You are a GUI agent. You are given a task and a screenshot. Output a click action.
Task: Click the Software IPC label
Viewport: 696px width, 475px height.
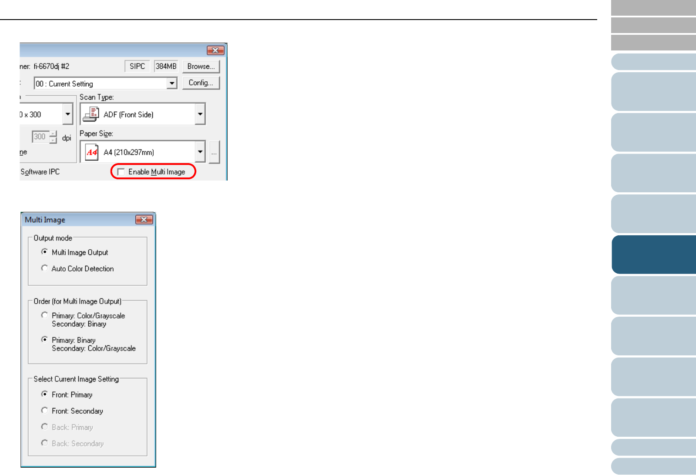tap(40, 172)
